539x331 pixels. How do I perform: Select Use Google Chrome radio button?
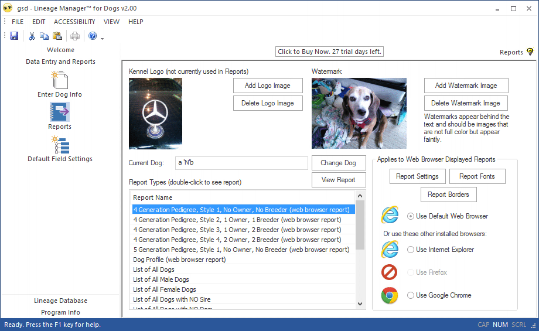(411, 295)
